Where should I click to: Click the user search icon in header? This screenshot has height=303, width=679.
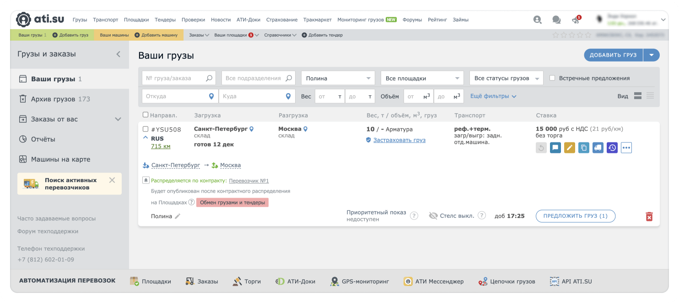[537, 20]
